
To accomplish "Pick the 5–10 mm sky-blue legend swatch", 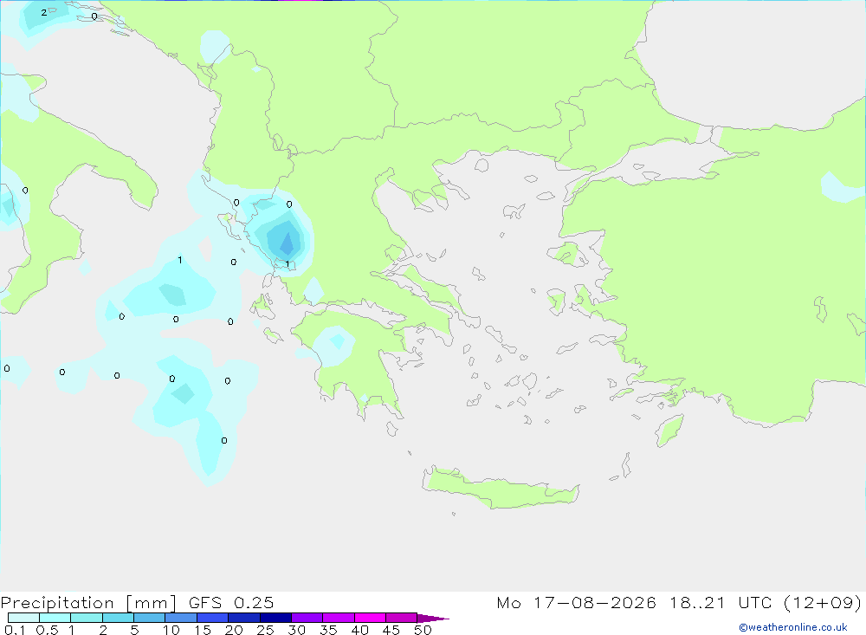I will click(x=149, y=618).
